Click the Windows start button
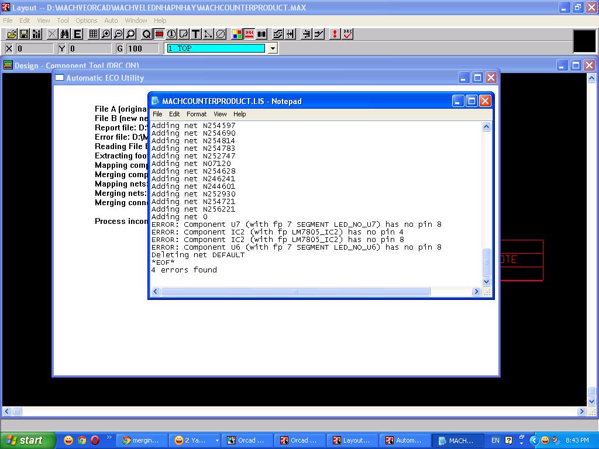 click(28, 440)
